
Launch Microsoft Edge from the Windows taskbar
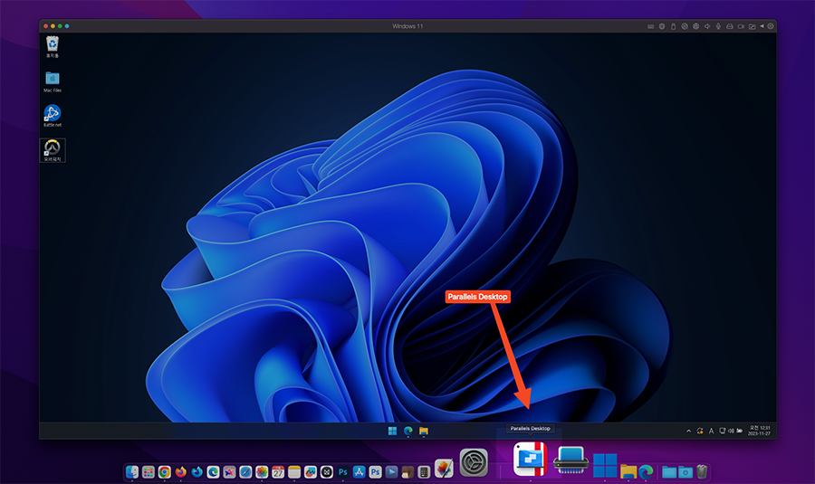point(408,431)
